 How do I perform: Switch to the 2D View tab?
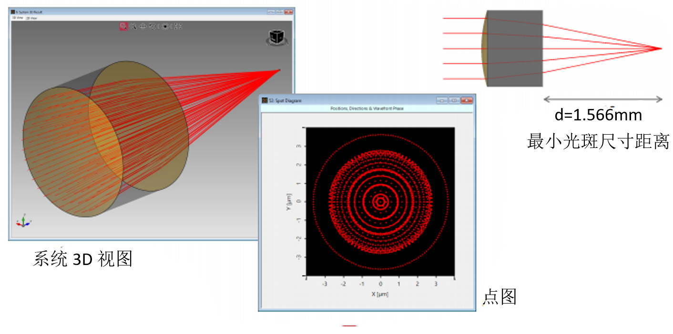tap(31, 18)
